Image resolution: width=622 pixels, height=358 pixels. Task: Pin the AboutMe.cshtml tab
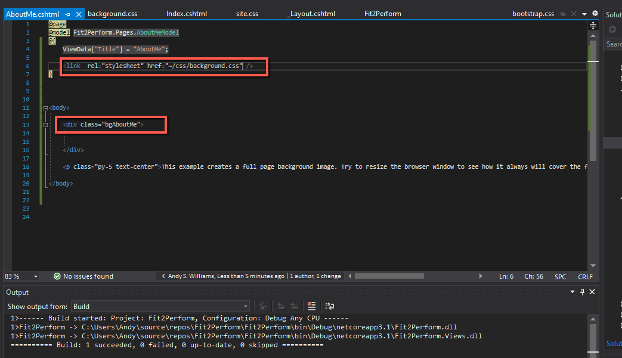[x=68, y=14]
